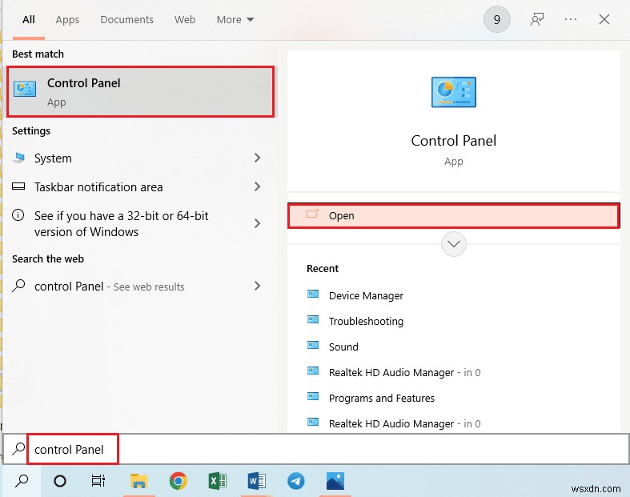
Task: Open File Explorer from the taskbar
Action: coord(139,481)
